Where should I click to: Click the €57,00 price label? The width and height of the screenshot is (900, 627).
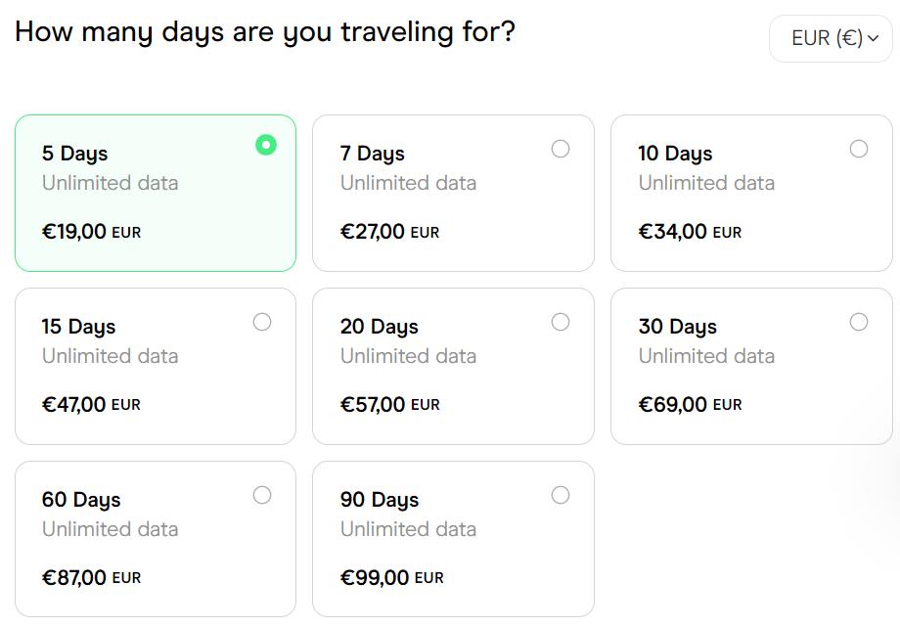(x=371, y=404)
